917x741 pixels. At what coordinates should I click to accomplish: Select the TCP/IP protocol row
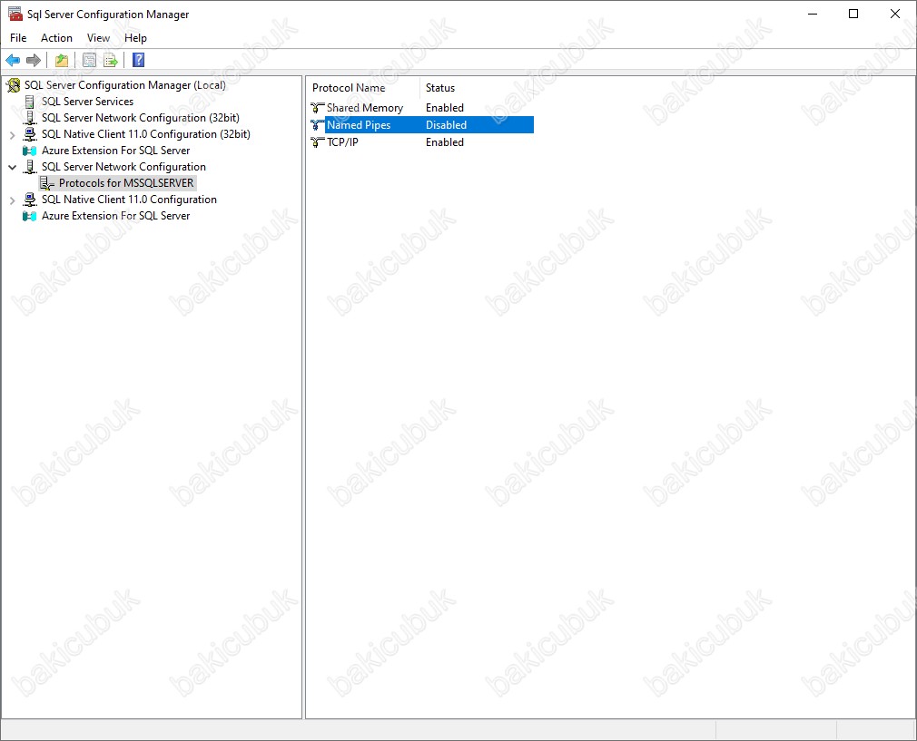point(421,142)
